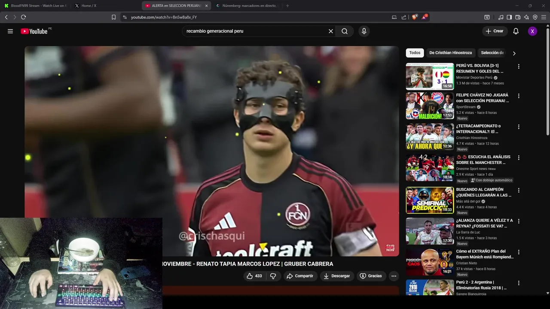Open options for Manchester análisis video

point(519,158)
